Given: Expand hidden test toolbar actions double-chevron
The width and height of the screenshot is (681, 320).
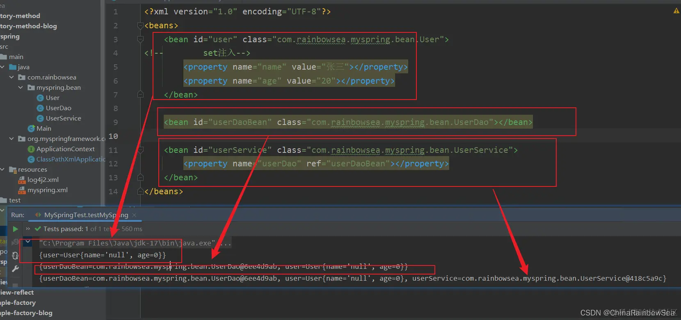Looking at the screenshot, I should (x=28, y=229).
